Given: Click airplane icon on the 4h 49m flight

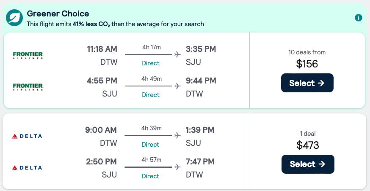Looking at the screenshot, I should point(177,86).
